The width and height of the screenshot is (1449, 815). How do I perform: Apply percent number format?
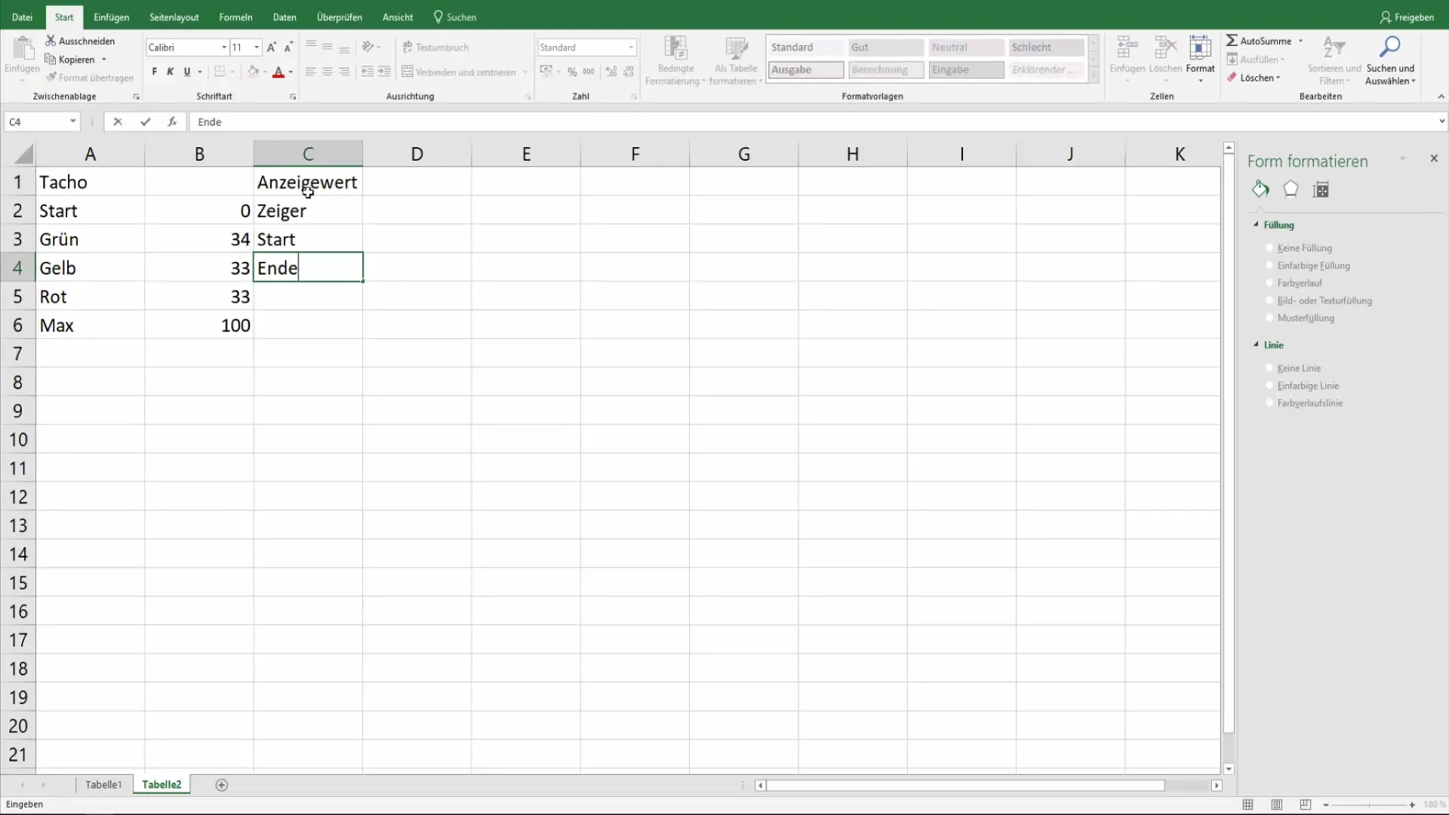[x=572, y=72]
